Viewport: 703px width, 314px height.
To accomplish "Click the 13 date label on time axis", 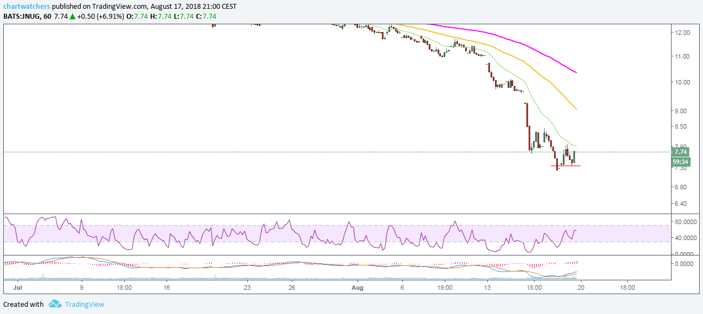I will 487,288.
